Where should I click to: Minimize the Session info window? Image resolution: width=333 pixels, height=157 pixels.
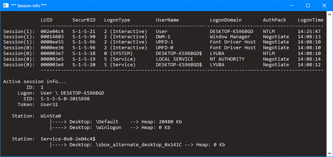coord(291,5)
